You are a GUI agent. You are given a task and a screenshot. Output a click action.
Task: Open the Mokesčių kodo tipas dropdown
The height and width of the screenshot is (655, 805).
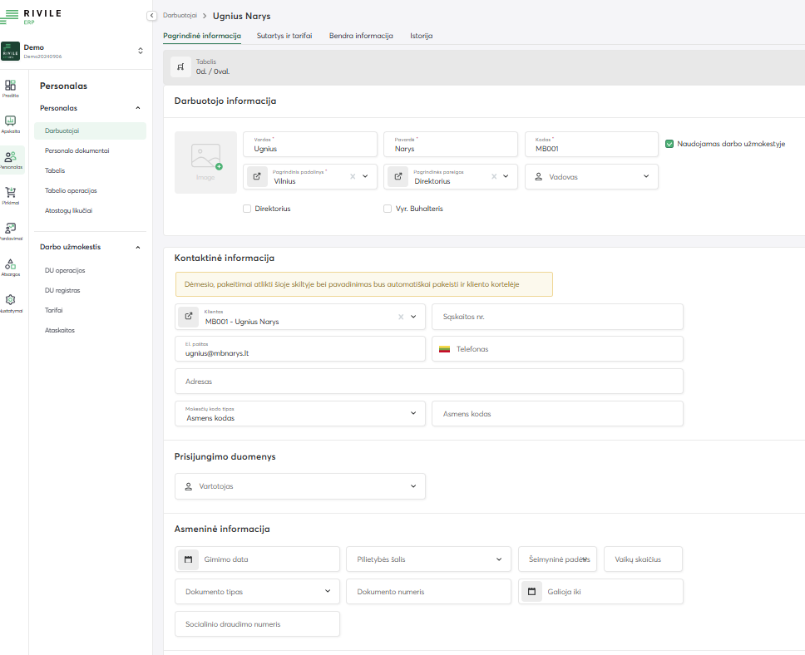300,413
